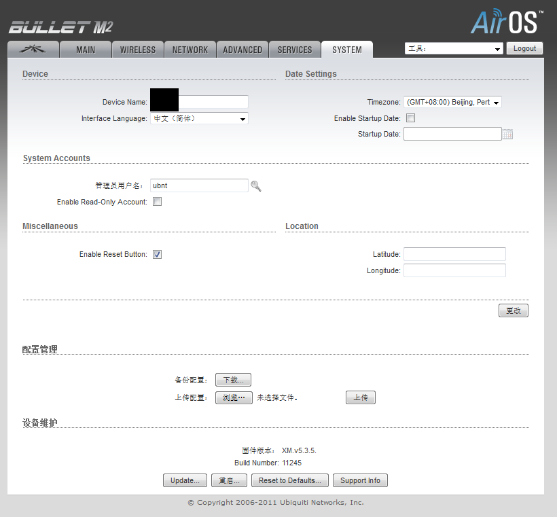Click the 设备维护 section heading
The height and width of the screenshot is (517, 557).
[x=40, y=423]
